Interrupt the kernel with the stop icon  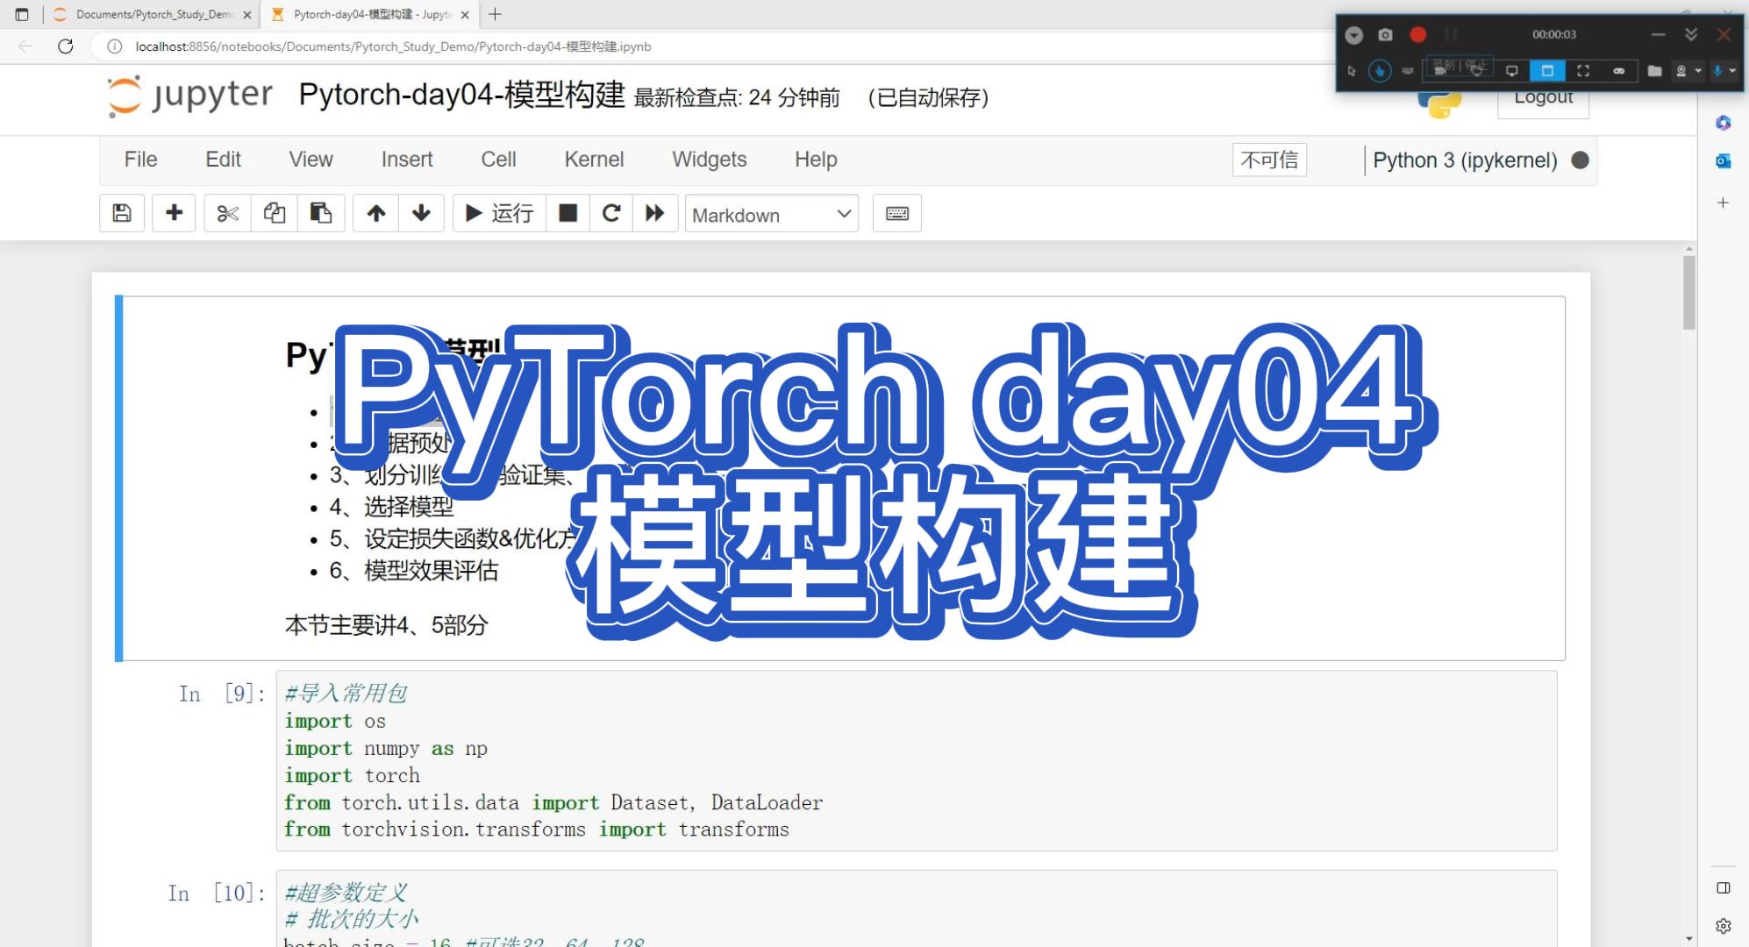(568, 213)
